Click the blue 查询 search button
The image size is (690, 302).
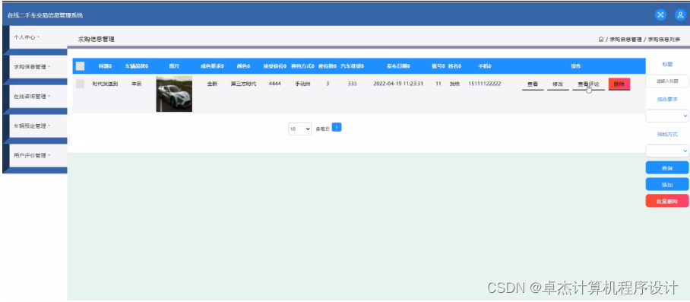[666, 167]
